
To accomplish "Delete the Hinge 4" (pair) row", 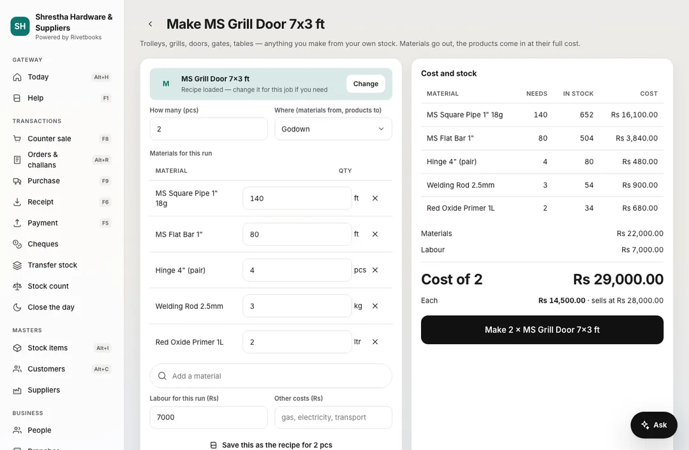I will click(375, 270).
